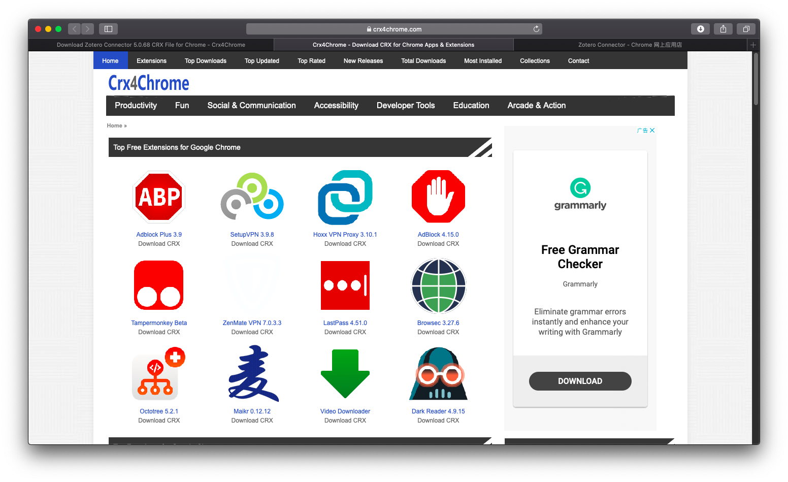Click the Adblock Plus ABP icon
The width and height of the screenshot is (788, 482).
[159, 197]
